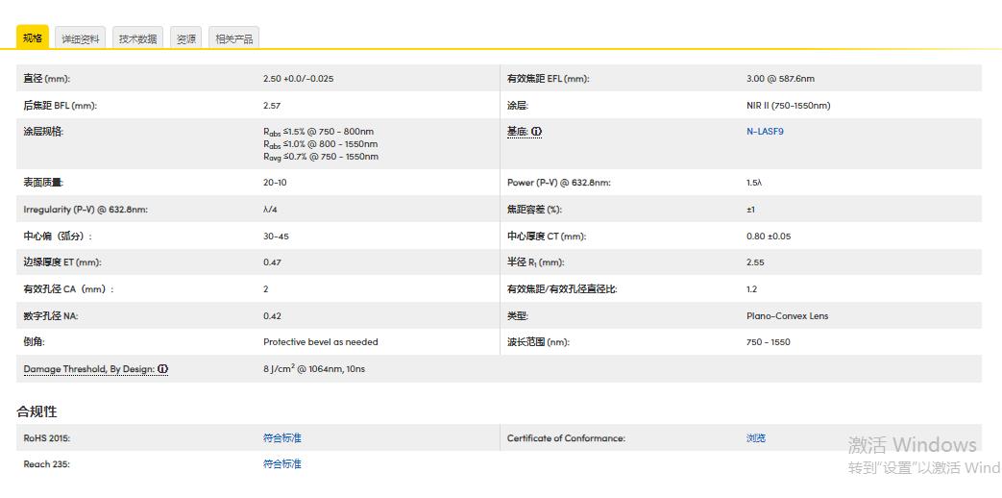The image size is (1002, 498).
Task: Click the 中心厚度 CT (mm) label
Action: (547, 236)
